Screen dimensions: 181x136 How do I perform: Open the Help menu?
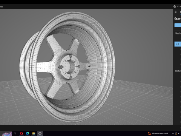tap(1, 7)
